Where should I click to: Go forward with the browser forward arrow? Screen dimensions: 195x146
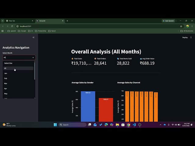7,26
